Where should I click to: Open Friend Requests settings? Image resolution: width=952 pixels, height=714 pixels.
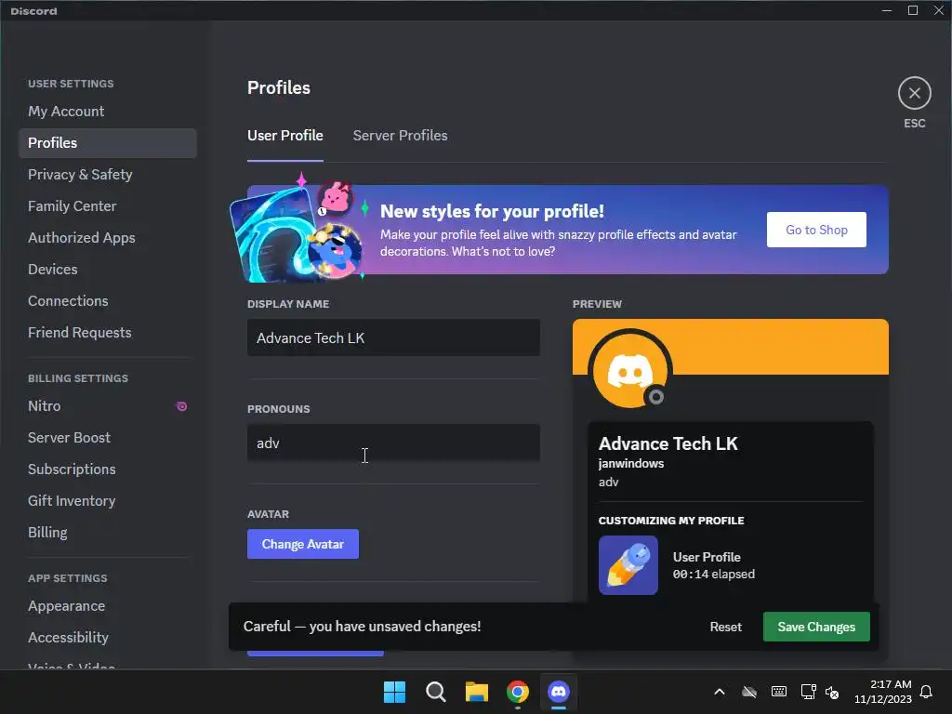[x=108, y=332]
